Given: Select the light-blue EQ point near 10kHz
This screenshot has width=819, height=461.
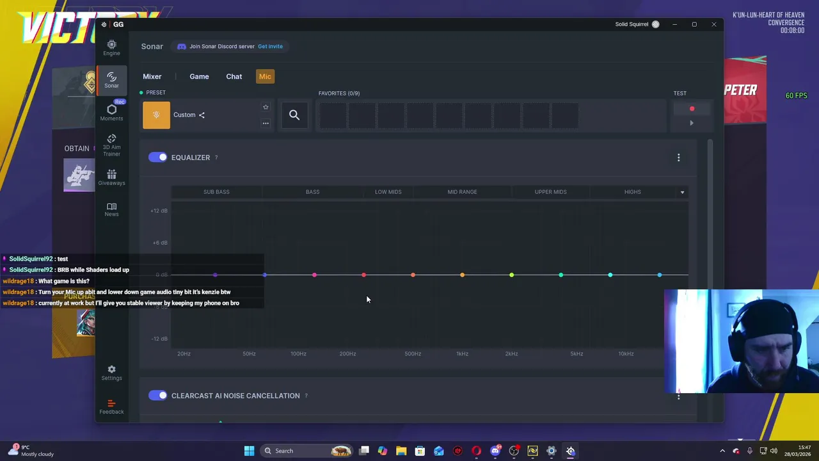Looking at the screenshot, I should pos(659,275).
